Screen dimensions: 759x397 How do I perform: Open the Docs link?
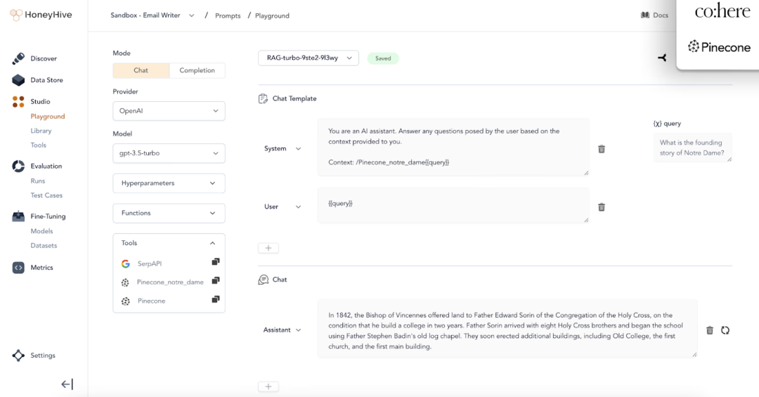tap(654, 15)
